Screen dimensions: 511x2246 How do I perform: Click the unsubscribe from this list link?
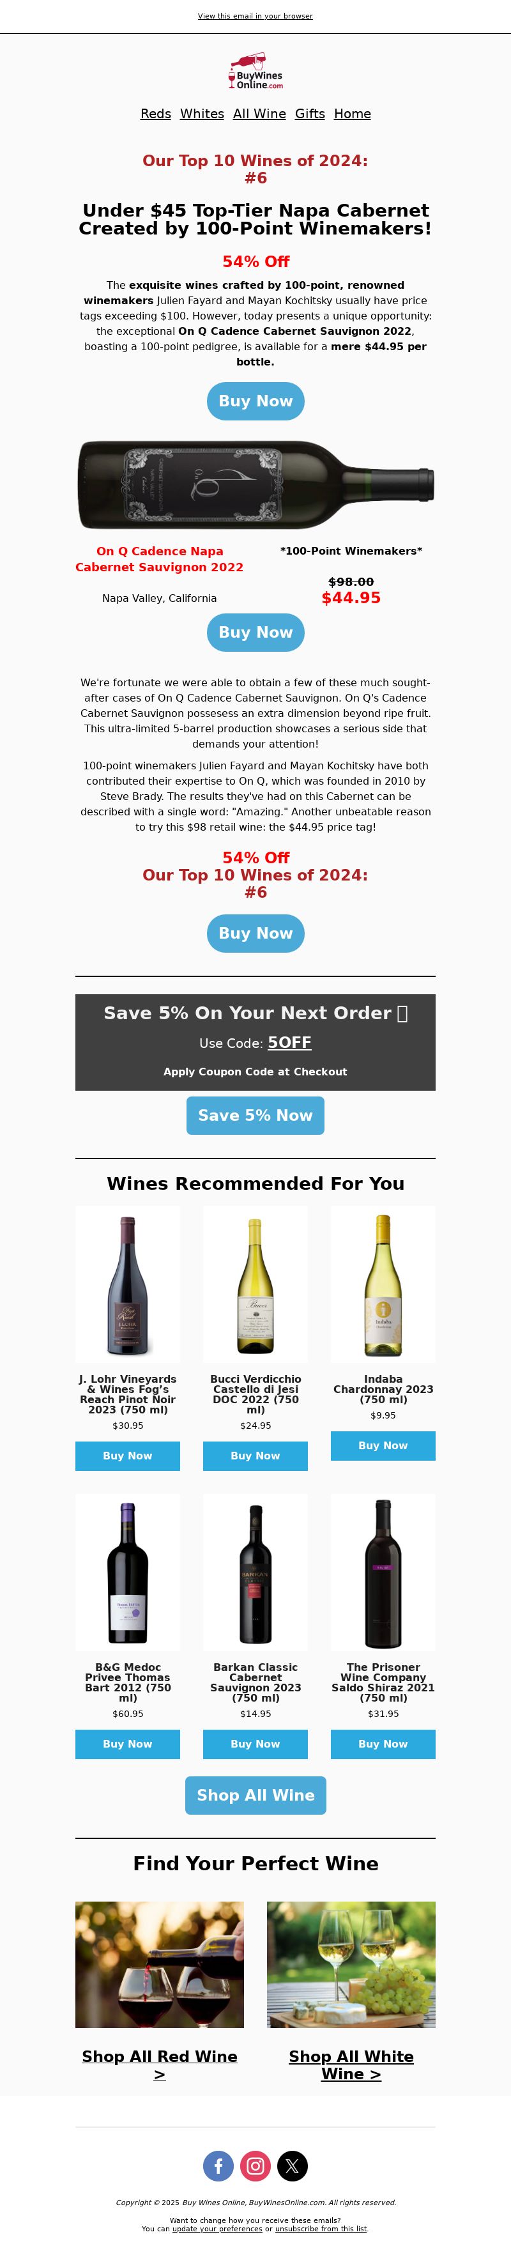point(321,2229)
